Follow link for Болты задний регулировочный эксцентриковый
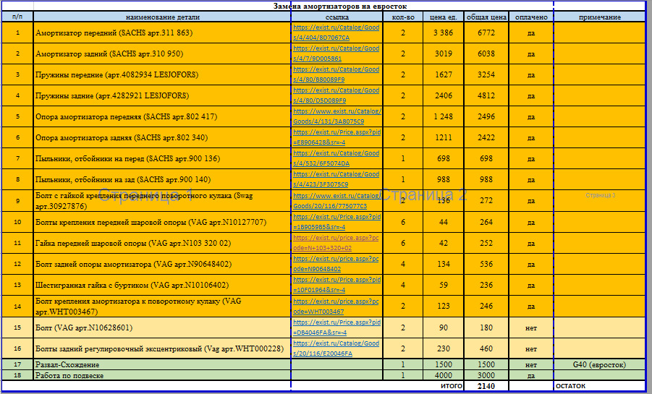652x394 pixels. tap(336, 348)
